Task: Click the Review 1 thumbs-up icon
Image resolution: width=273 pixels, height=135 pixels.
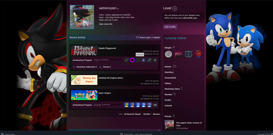Action: pyautogui.click(x=100, y=67)
